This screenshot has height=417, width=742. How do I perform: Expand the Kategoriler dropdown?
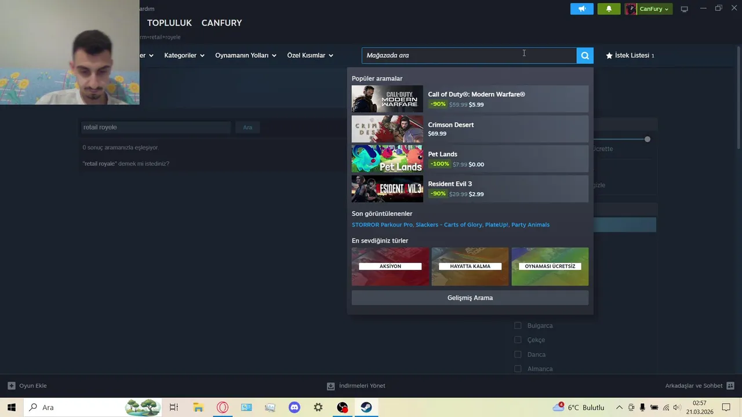pos(184,56)
